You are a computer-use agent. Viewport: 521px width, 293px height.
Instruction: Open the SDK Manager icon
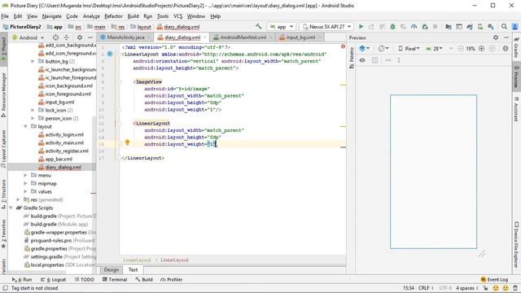(x=491, y=27)
